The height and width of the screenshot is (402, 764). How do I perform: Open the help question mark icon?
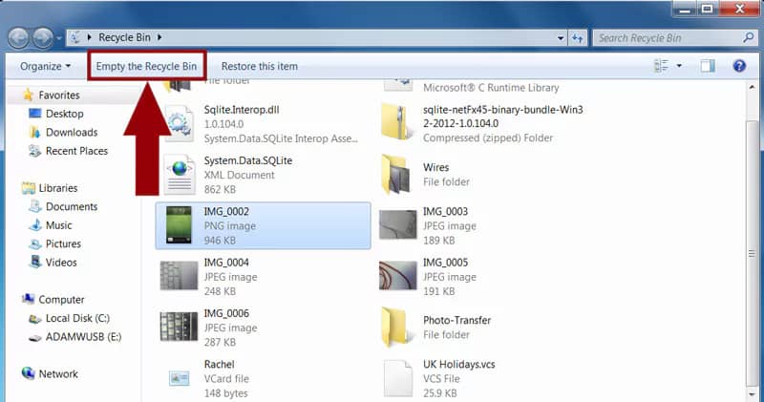(x=738, y=66)
